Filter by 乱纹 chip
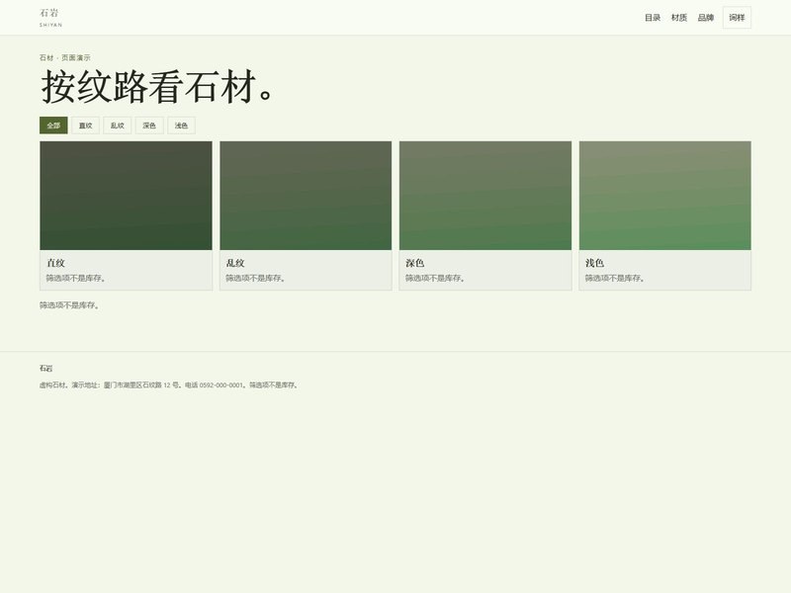Screen dimensions: 791x593 (118, 126)
